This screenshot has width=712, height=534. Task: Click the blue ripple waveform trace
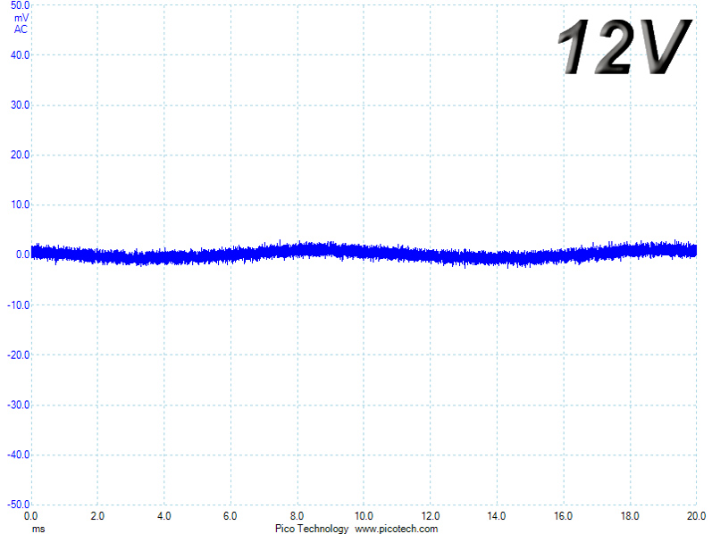point(364,253)
